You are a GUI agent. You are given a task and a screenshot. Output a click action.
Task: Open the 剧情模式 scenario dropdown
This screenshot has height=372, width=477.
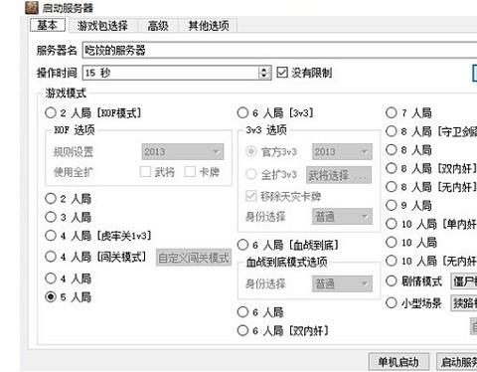pyautogui.click(x=464, y=281)
